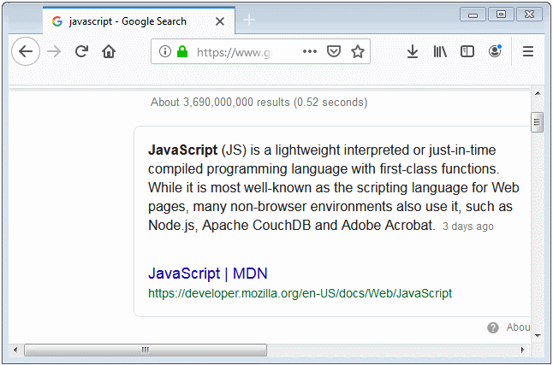Click the results count text

coord(259,103)
